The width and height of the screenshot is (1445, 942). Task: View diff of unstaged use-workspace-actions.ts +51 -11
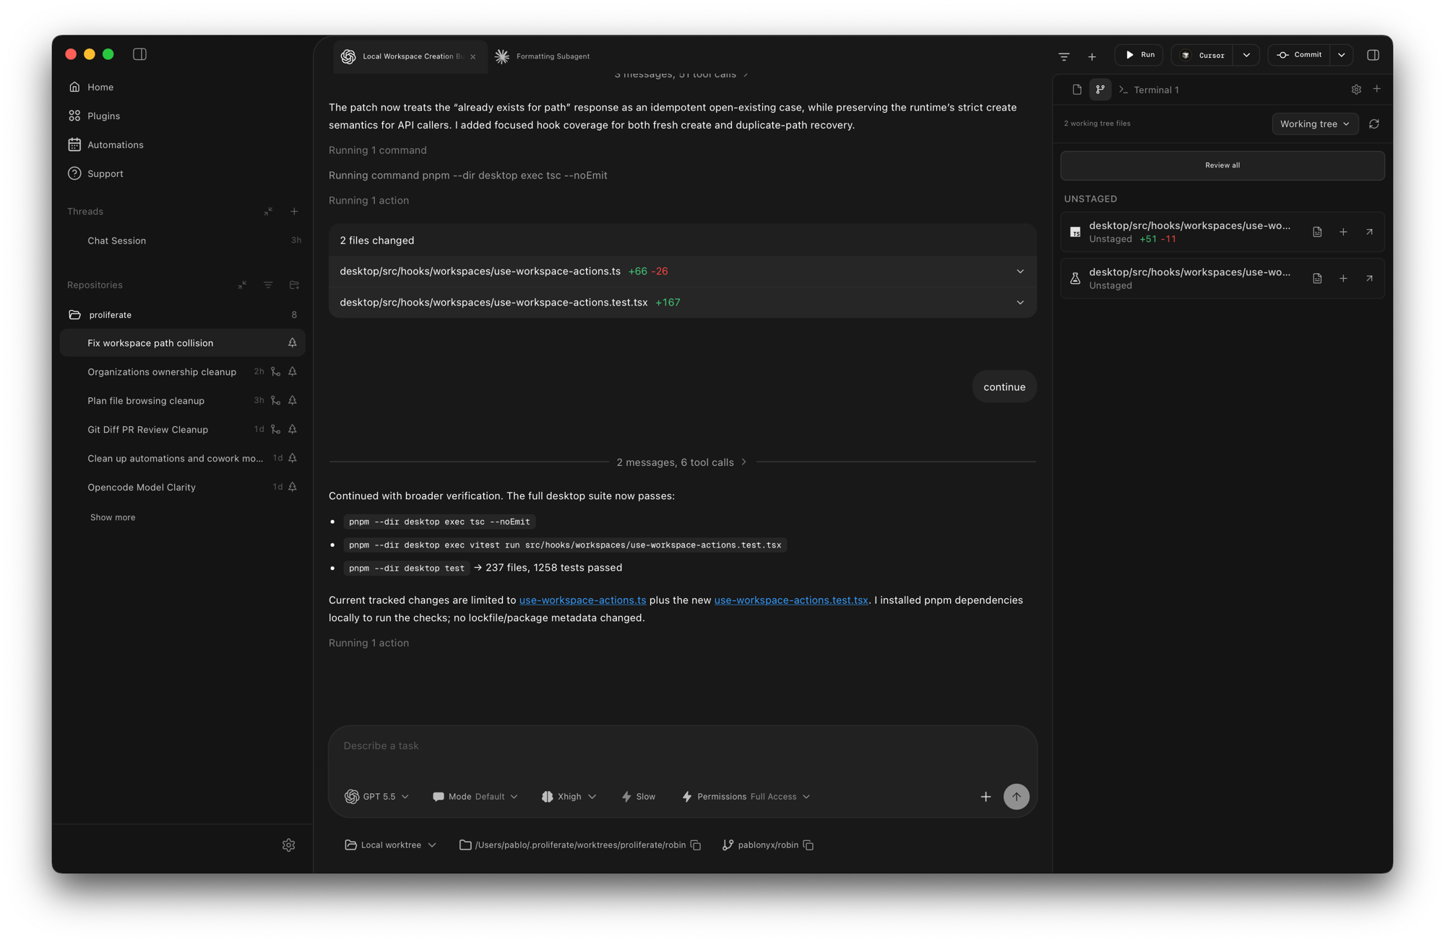[x=1317, y=232]
